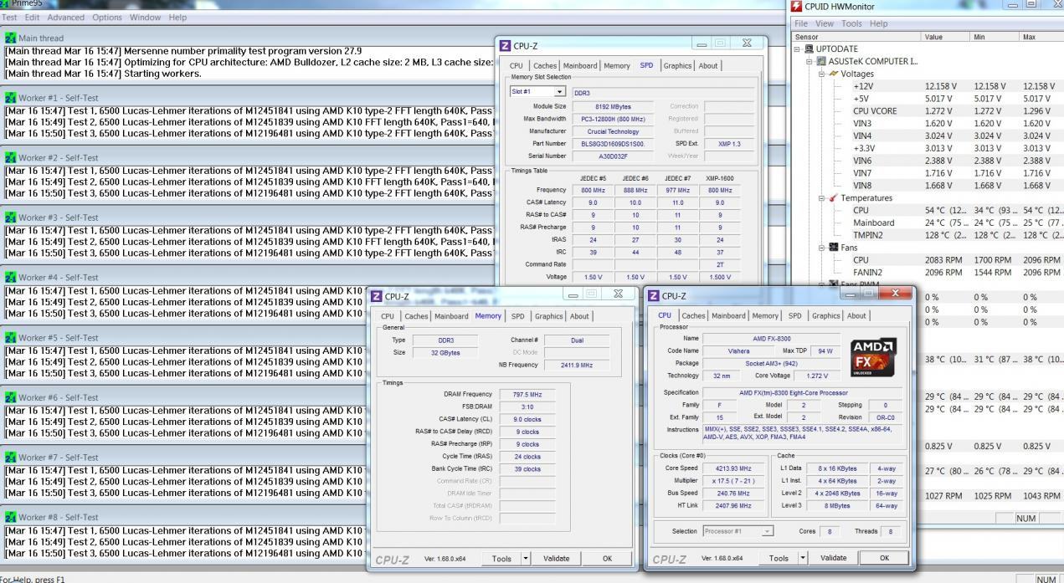
Task: Click the Worker #2 Self-Test window icon
Action: 11,157
